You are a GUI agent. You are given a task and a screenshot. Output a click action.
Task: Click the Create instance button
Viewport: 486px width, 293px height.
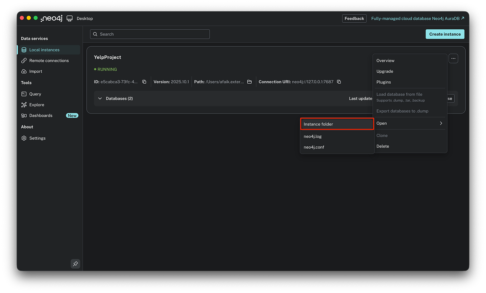(x=445, y=34)
